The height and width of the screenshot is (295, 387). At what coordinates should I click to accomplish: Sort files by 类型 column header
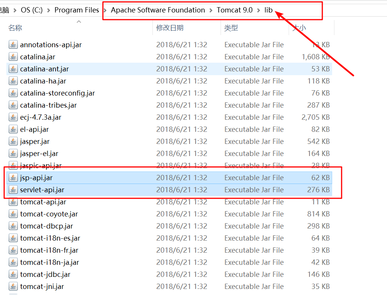pos(231,28)
